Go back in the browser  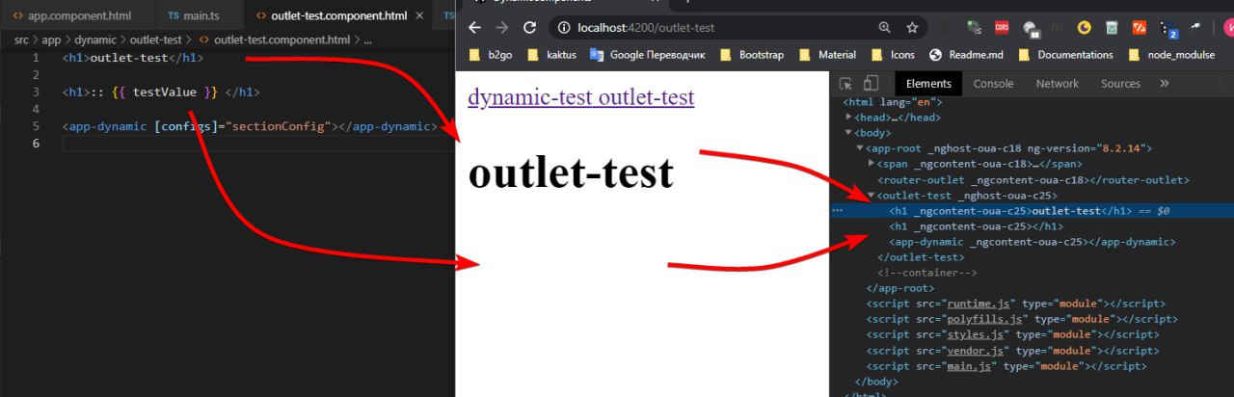473,27
